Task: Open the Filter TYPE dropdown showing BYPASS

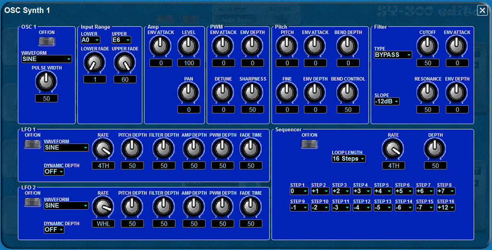Action: [393, 55]
